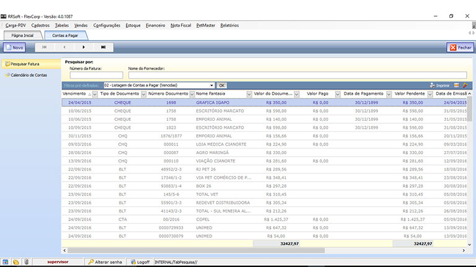Image resolution: width=476 pixels, height=267 pixels.
Task: Click document number 1823
Action: tap(171, 128)
